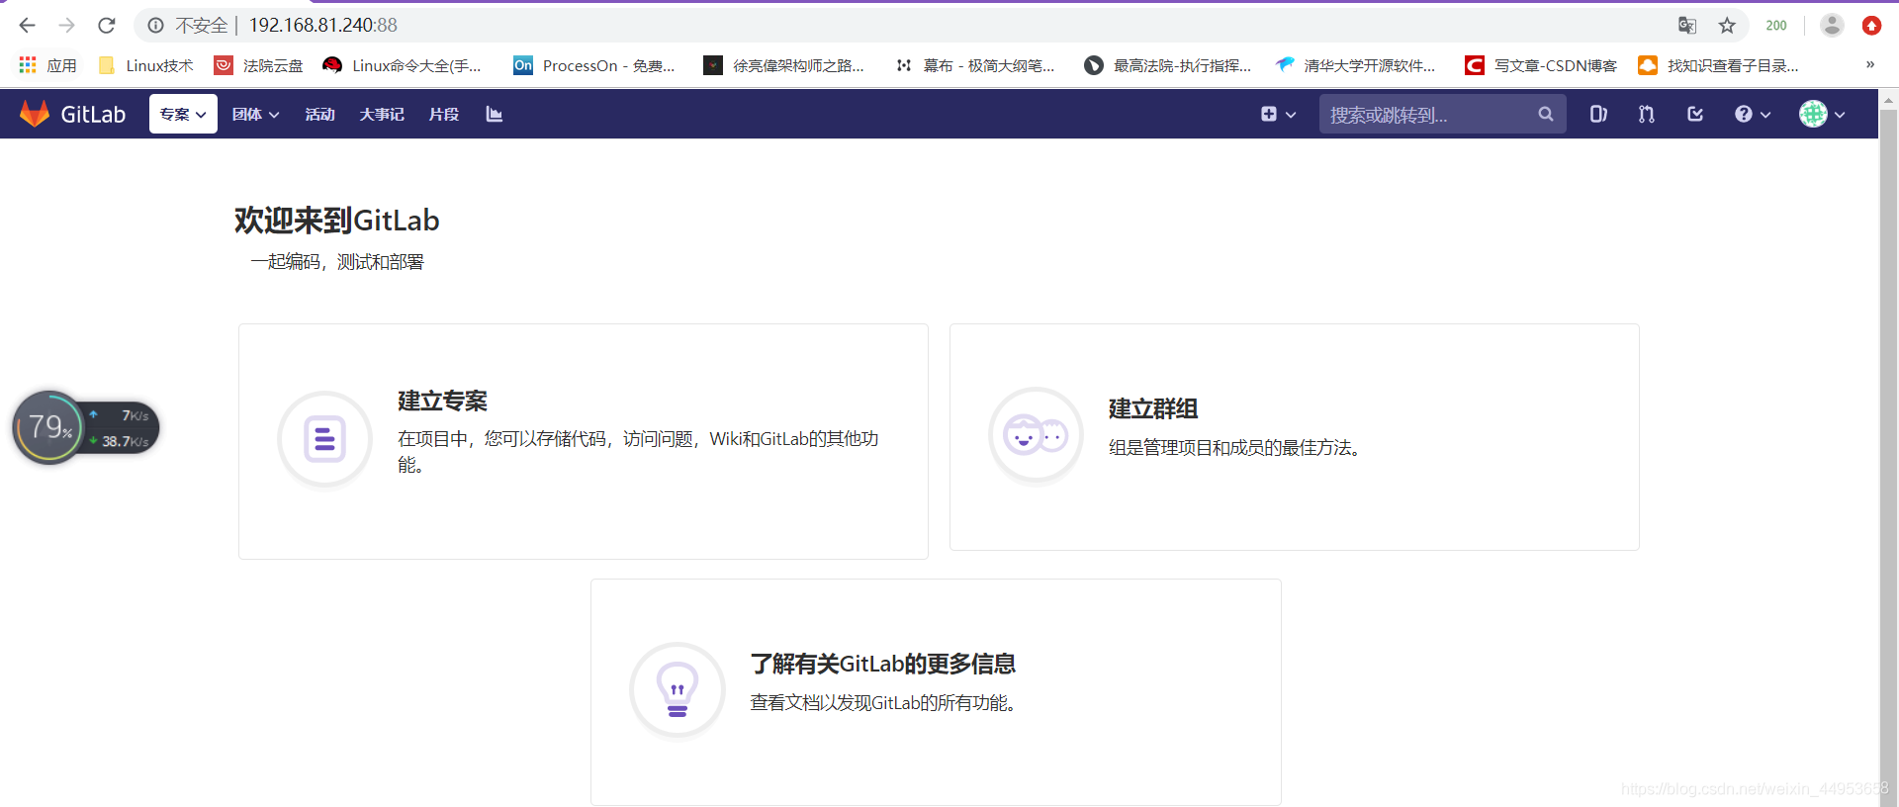Image resolution: width=1899 pixels, height=807 pixels.
Task: Click the lightbulb learn more icon
Action: pyautogui.click(x=678, y=689)
